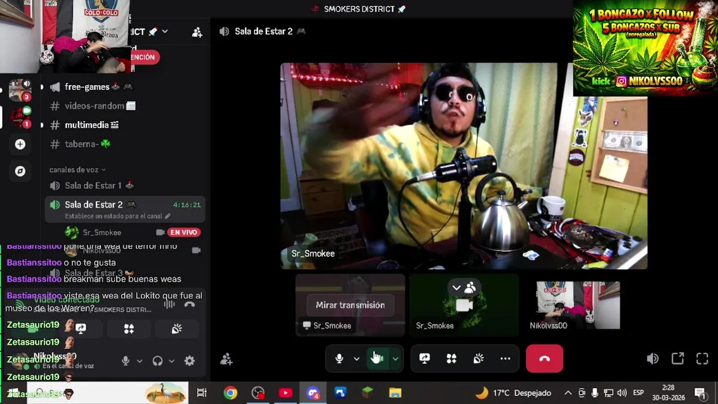Toggle deafen with the headphones icon
Viewport: 718px width, 404px height.
pyautogui.click(x=158, y=361)
